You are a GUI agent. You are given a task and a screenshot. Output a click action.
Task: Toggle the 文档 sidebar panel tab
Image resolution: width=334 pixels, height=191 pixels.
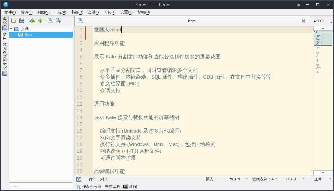pos(5,23)
